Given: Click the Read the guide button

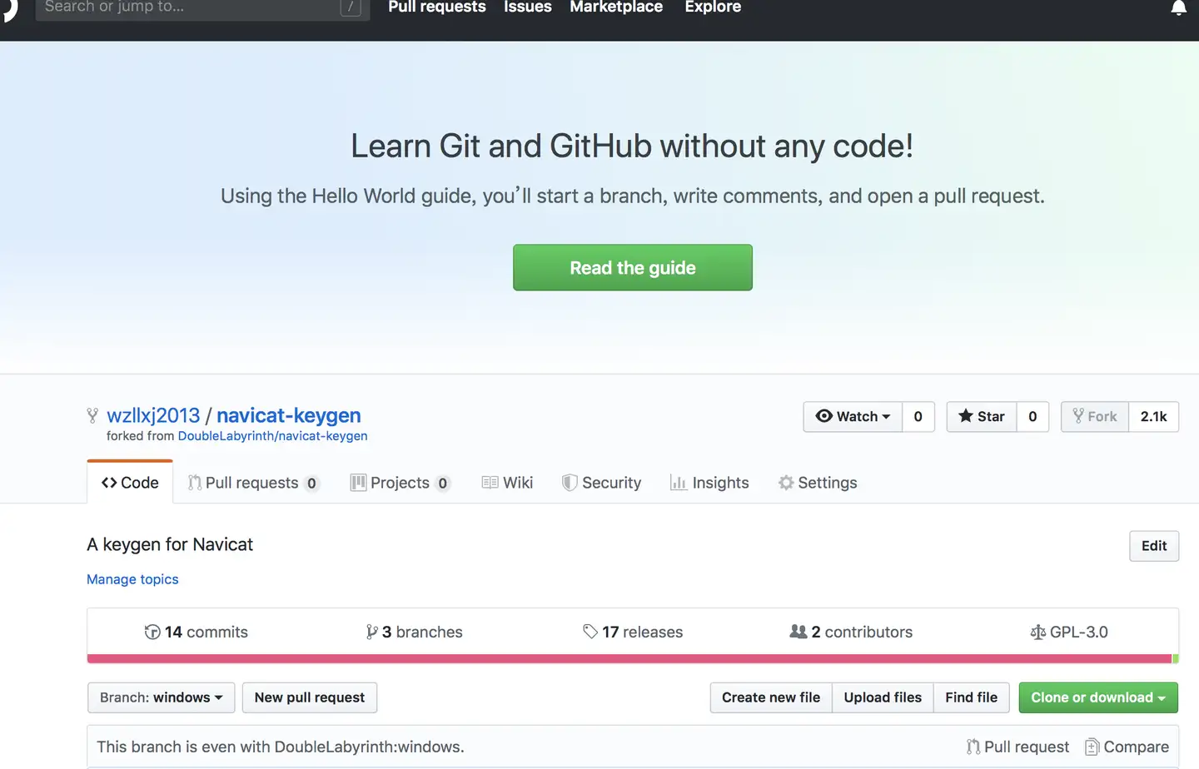Looking at the screenshot, I should click(x=633, y=267).
